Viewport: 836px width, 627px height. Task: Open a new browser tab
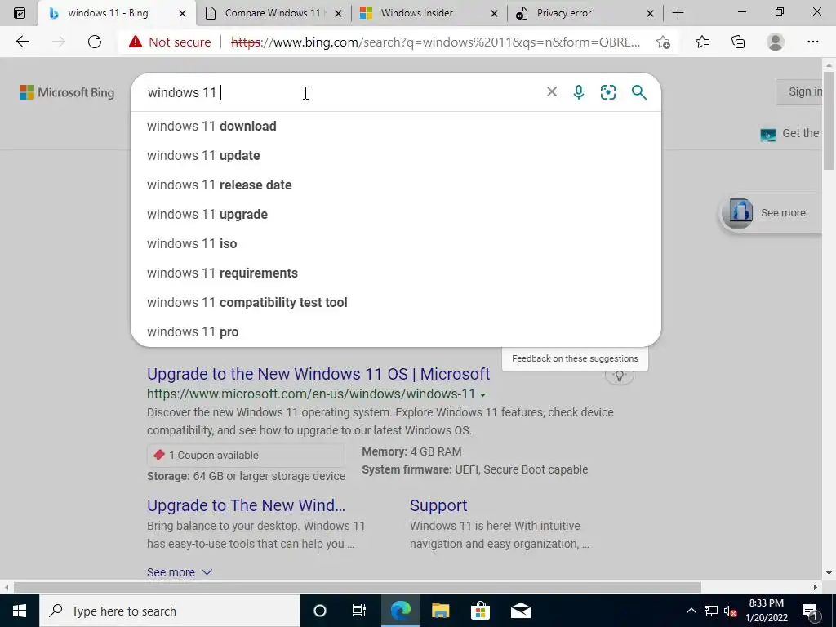coord(678,13)
